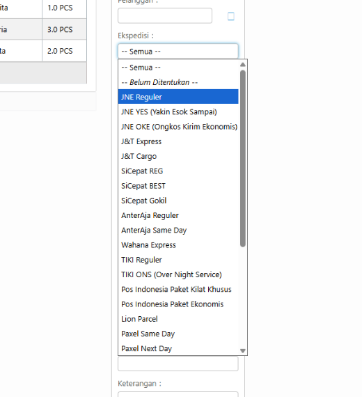Select AnterAja Same Day option
362x397 pixels.
tap(178, 230)
